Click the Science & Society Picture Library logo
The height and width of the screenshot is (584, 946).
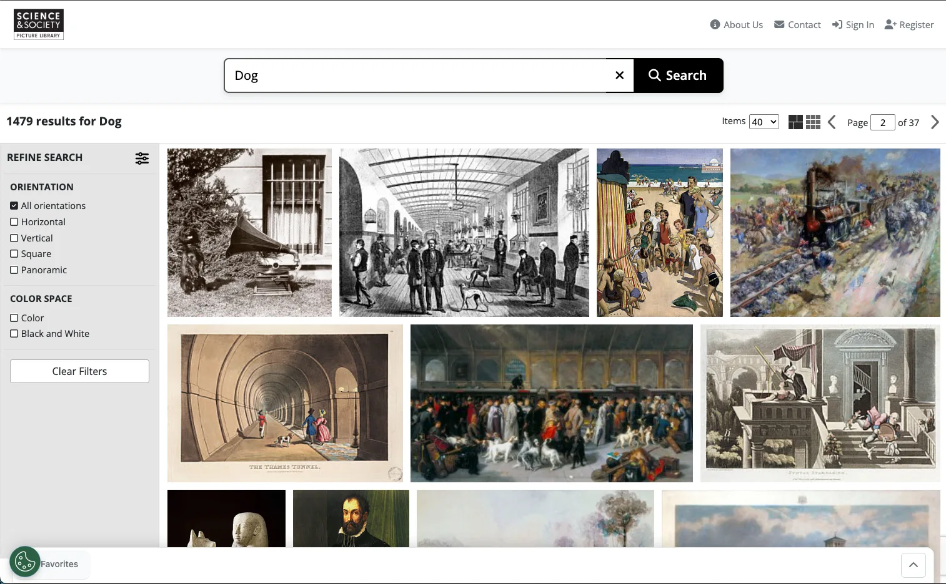click(x=38, y=24)
